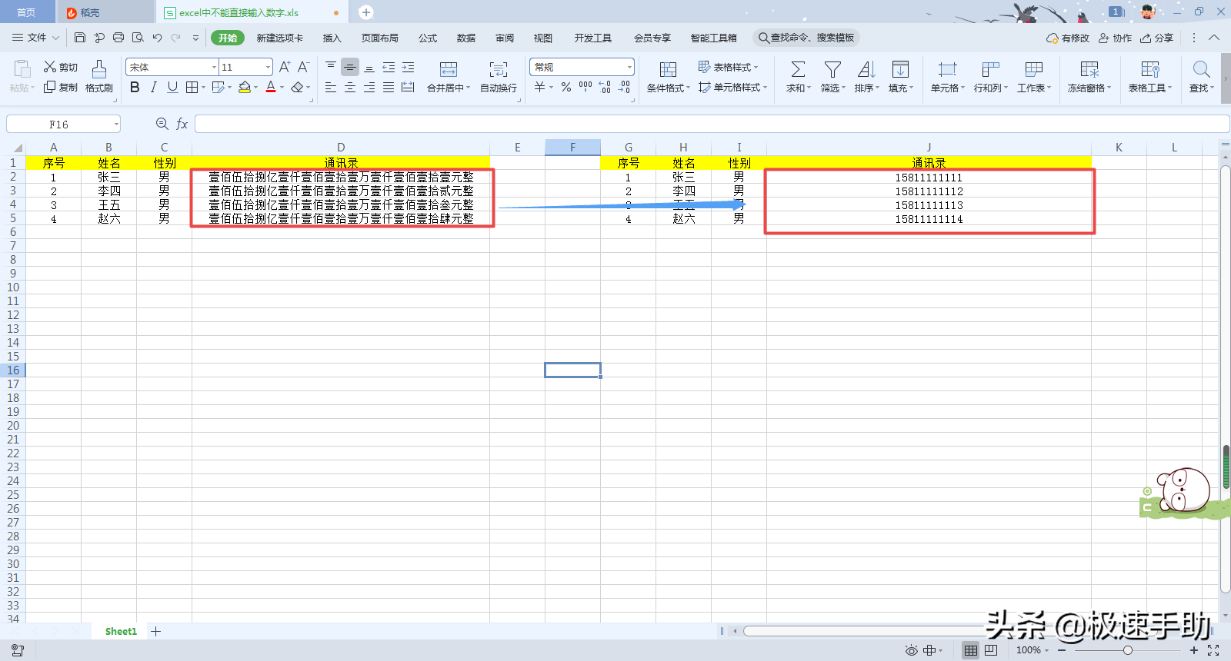Switch to the 页面布局 Page Layout tab
Viewport: 1231px width, 661px height.
(x=380, y=38)
